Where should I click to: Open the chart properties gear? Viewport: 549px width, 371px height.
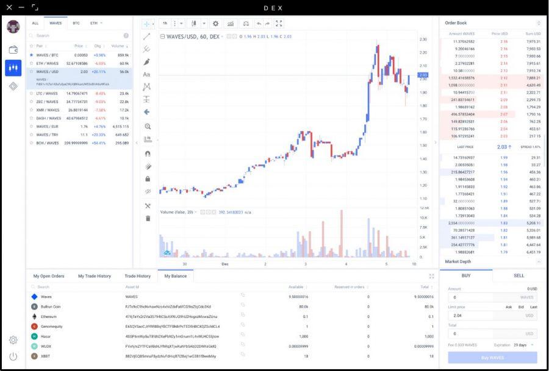(216, 23)
